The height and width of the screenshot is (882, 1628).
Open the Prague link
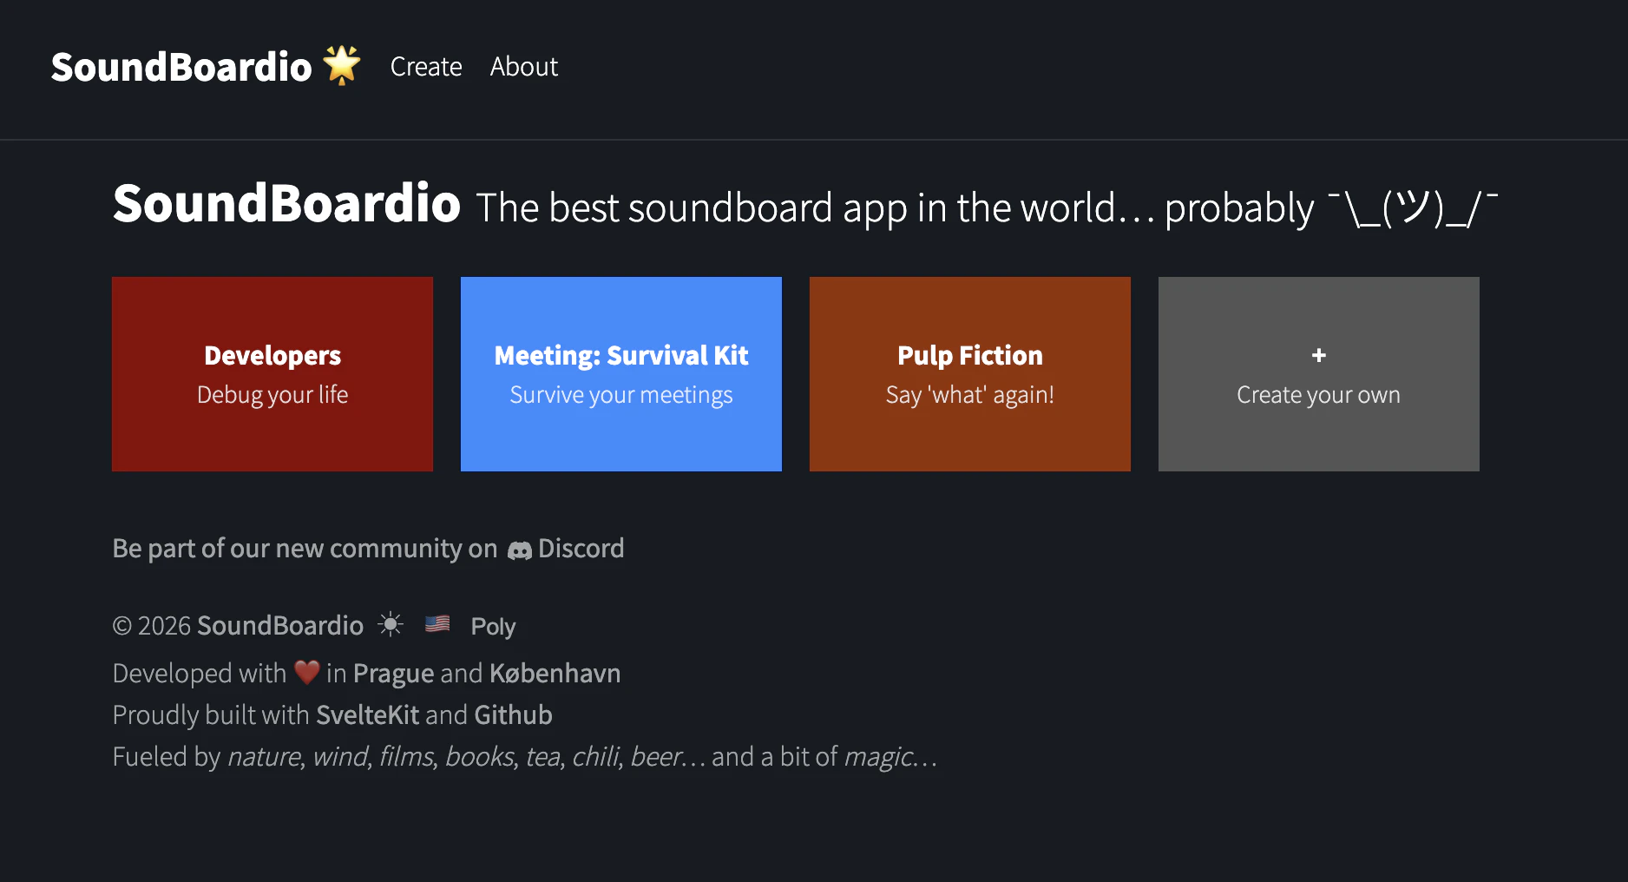point(394,674)
